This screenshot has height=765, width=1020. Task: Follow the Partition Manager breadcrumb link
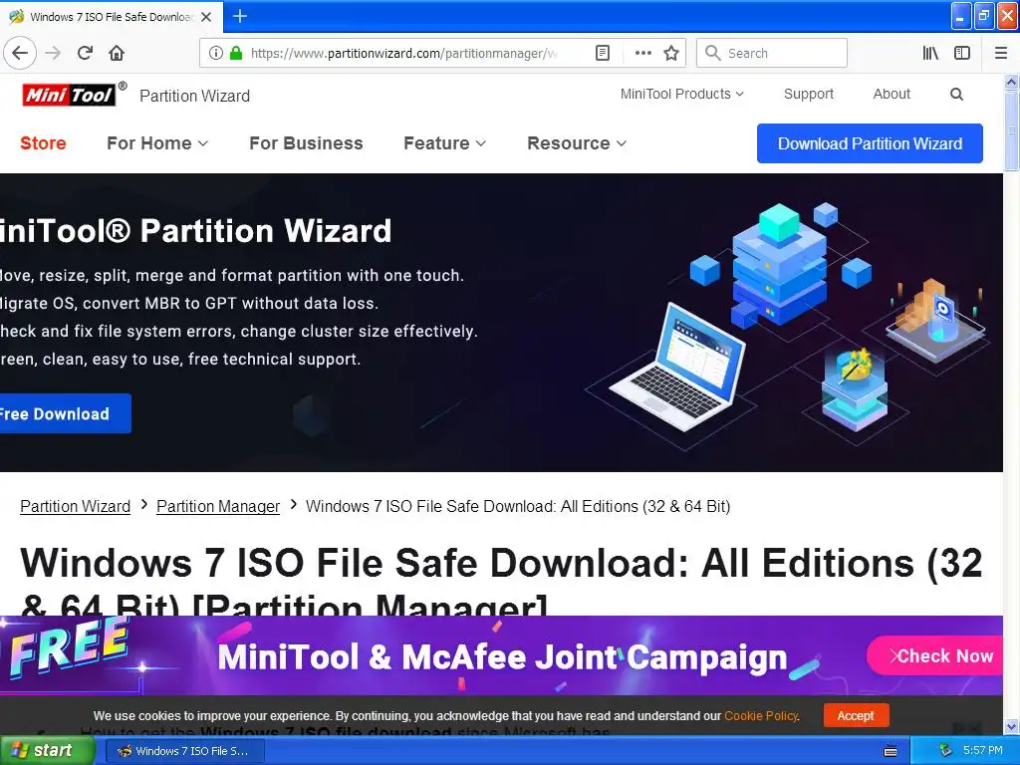pos(218,506)
